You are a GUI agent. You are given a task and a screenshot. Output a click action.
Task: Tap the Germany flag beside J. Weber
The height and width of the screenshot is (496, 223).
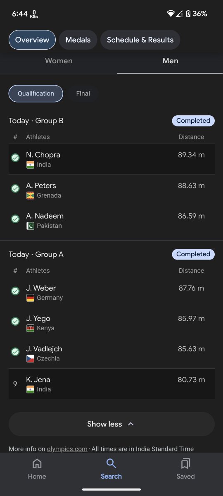click(x=30, y=298)
